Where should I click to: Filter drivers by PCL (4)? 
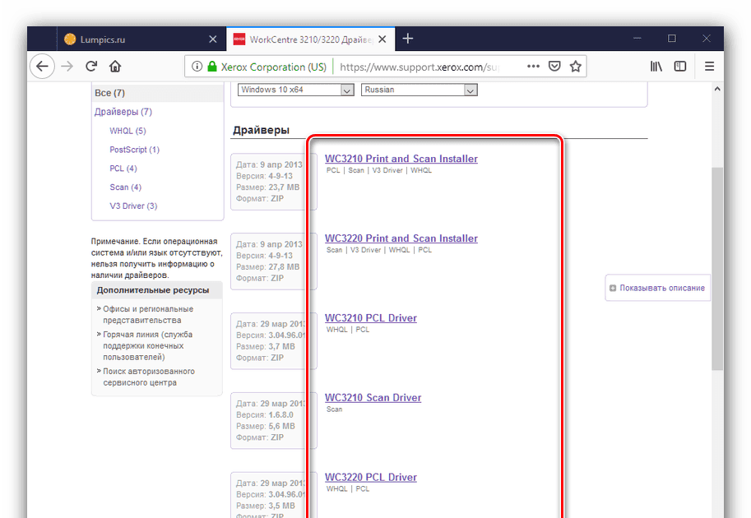click(123, 169)
